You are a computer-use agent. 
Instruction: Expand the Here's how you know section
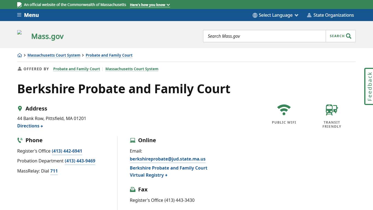coord(150,5)
